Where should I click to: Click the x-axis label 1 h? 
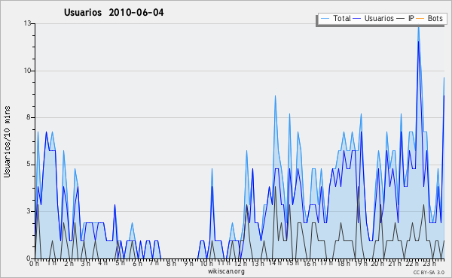click(52, 263)
